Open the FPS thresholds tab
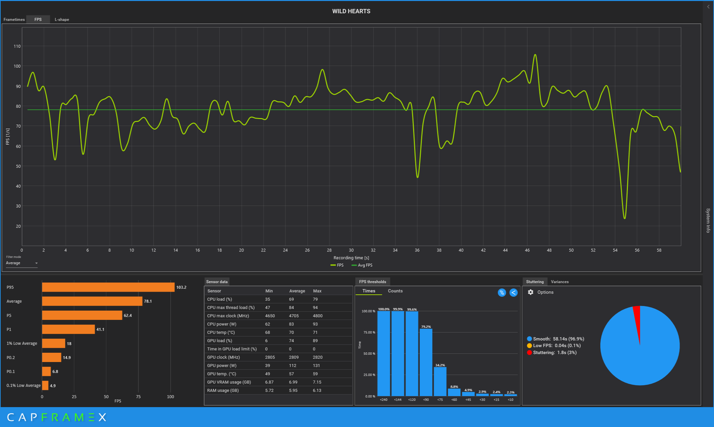This screenshot has width=714, height=427. tap(372, 282)
